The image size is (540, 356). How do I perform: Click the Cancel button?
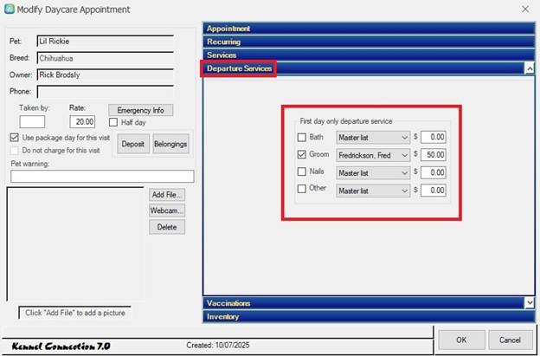(x=510, y=340)
